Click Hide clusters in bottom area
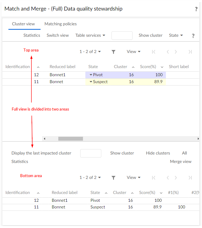Image resolution: width=202 pixels, height=228 pixels. (158, 153)
